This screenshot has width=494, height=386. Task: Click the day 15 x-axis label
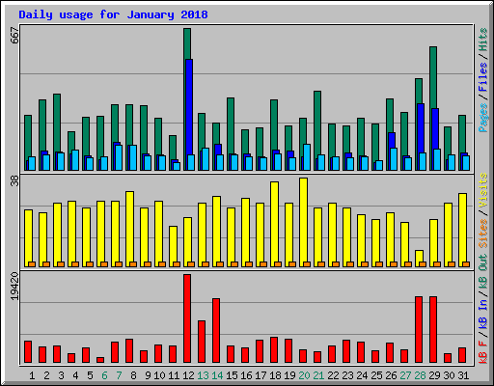pos(232,375)
